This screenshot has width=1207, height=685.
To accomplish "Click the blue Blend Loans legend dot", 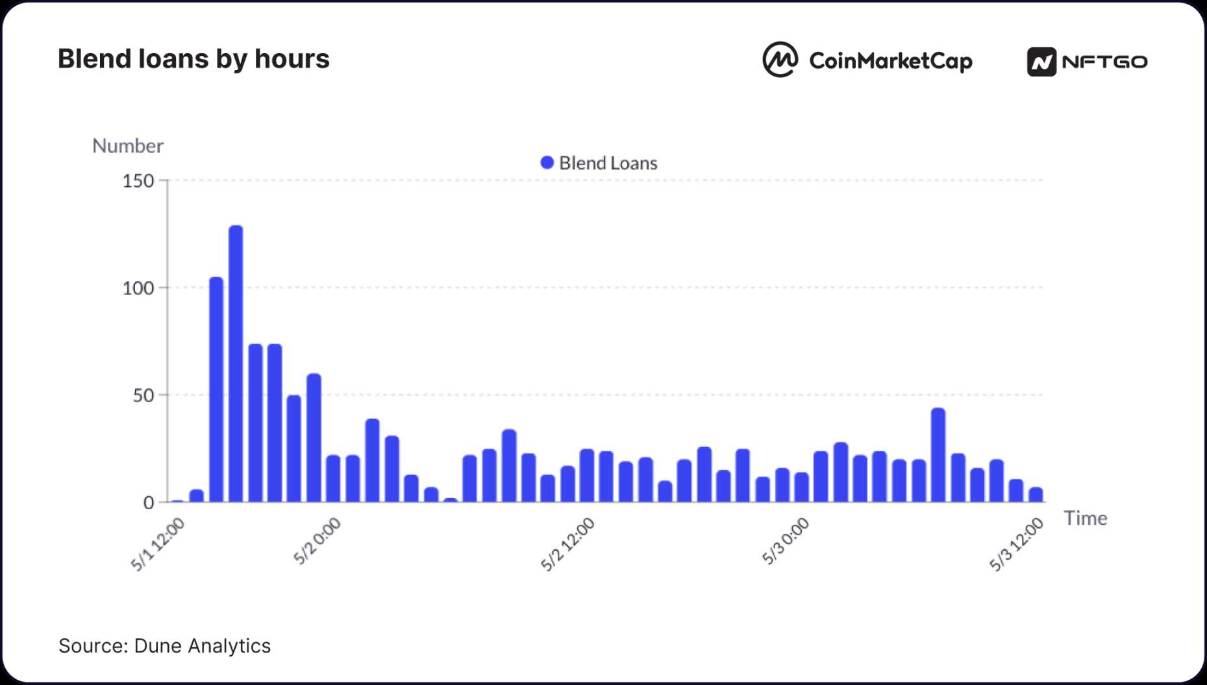I will [547, 163].
